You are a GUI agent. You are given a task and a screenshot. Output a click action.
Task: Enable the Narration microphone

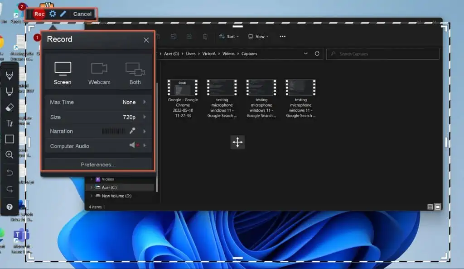click(133, 131)
